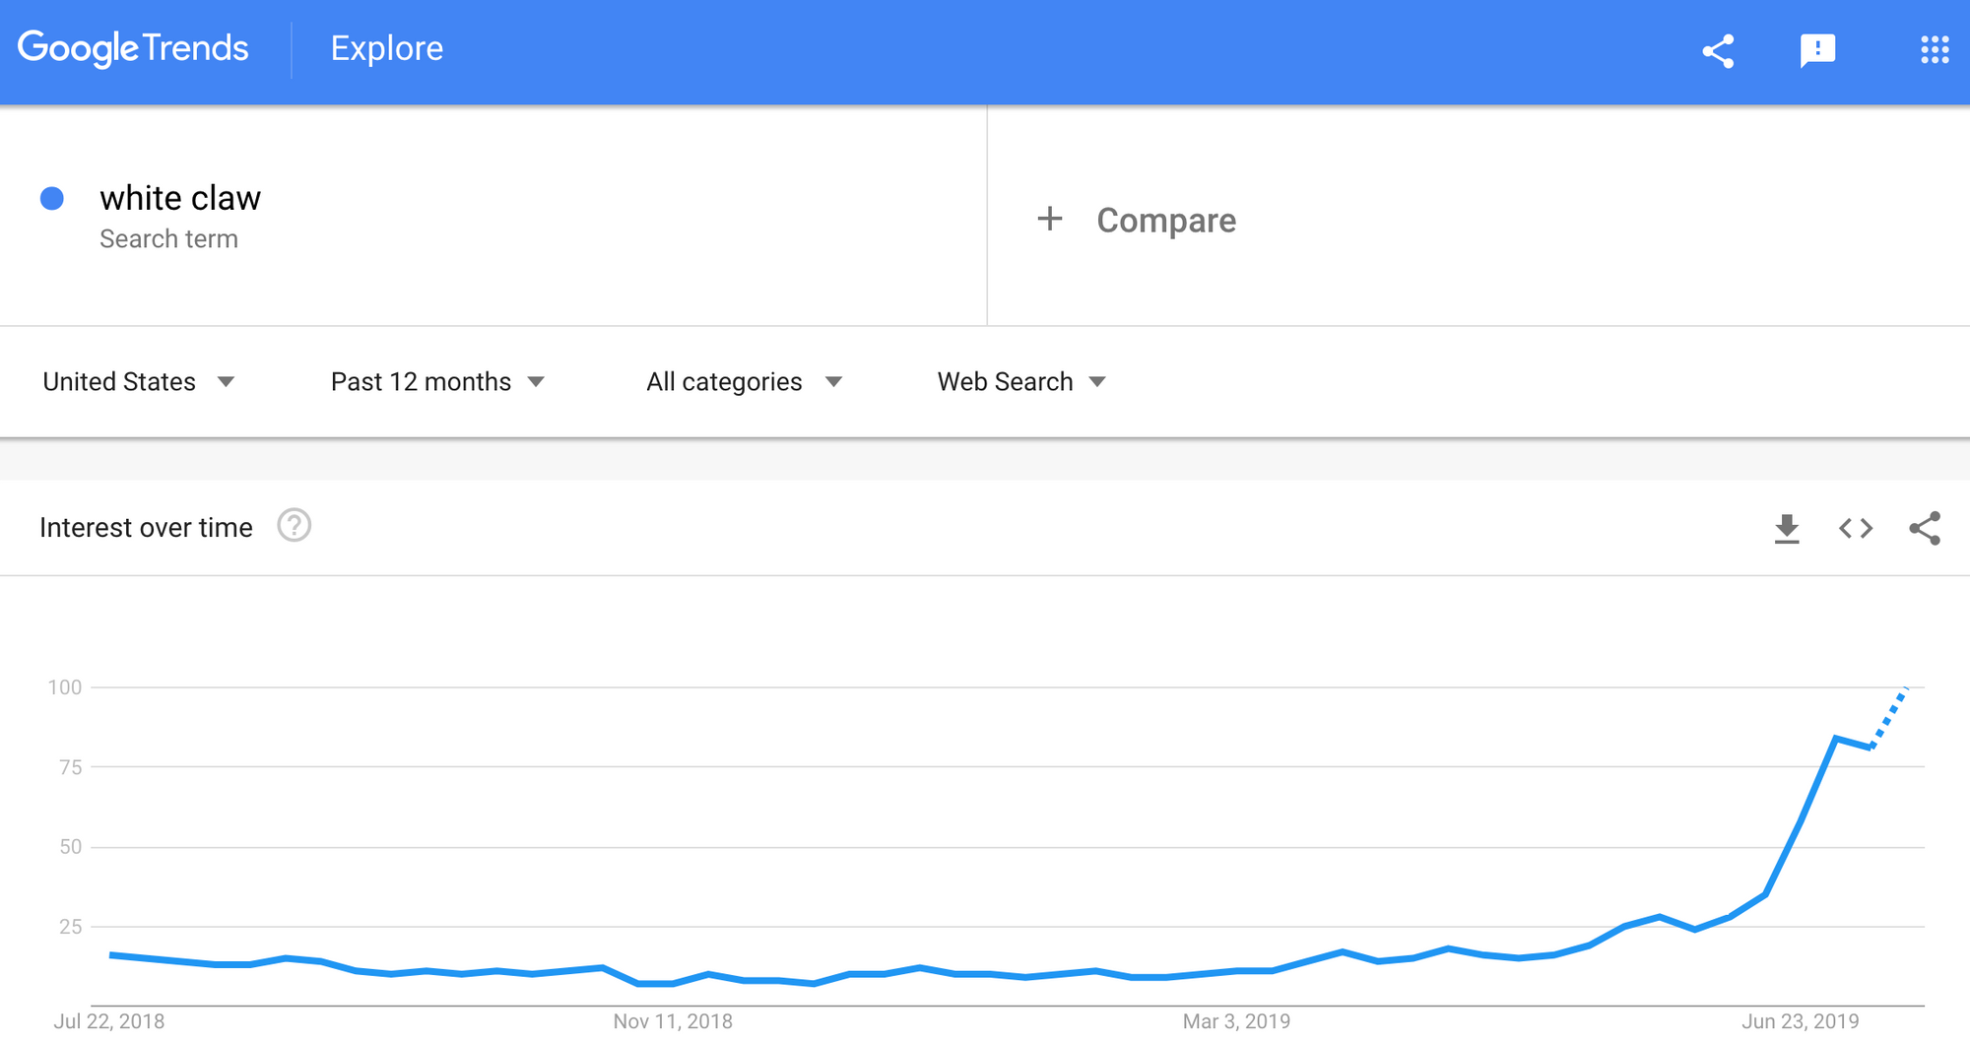Share the Interest over time chart
Viewport: 1970px width, 1043px height.
[x=1925, y=529]
